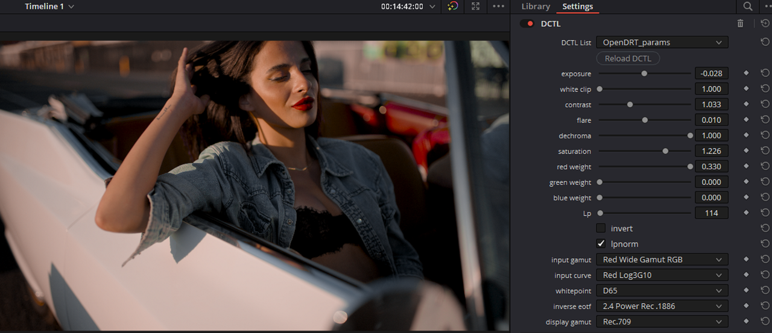Screen dimensions: 772x333
Task: Open display gamut dropdown Rec.709
Action: [662, 322]
